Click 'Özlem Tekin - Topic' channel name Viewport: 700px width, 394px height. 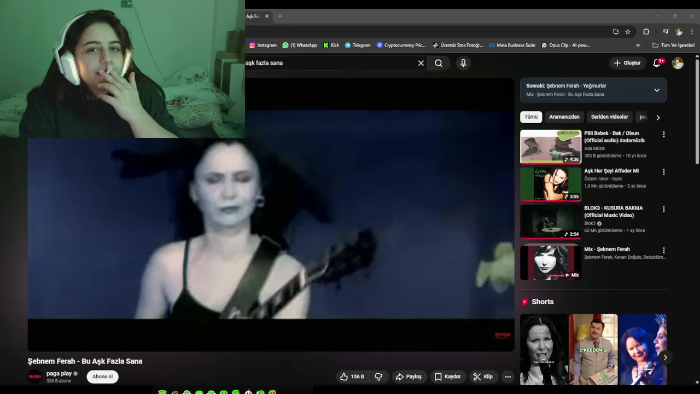pos(603,179)
